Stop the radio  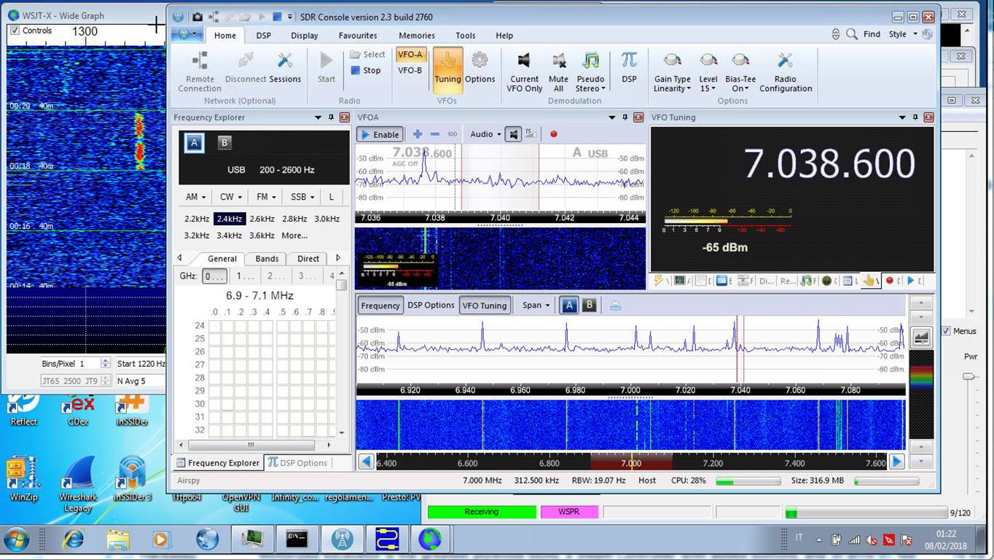pyautogui.click(x=366, y=71)
